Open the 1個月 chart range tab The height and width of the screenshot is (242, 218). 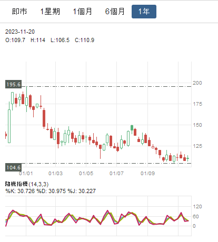pos(82,12)
